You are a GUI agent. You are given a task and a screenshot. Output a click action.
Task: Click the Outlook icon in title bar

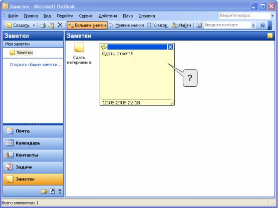(x=5, y=6)
